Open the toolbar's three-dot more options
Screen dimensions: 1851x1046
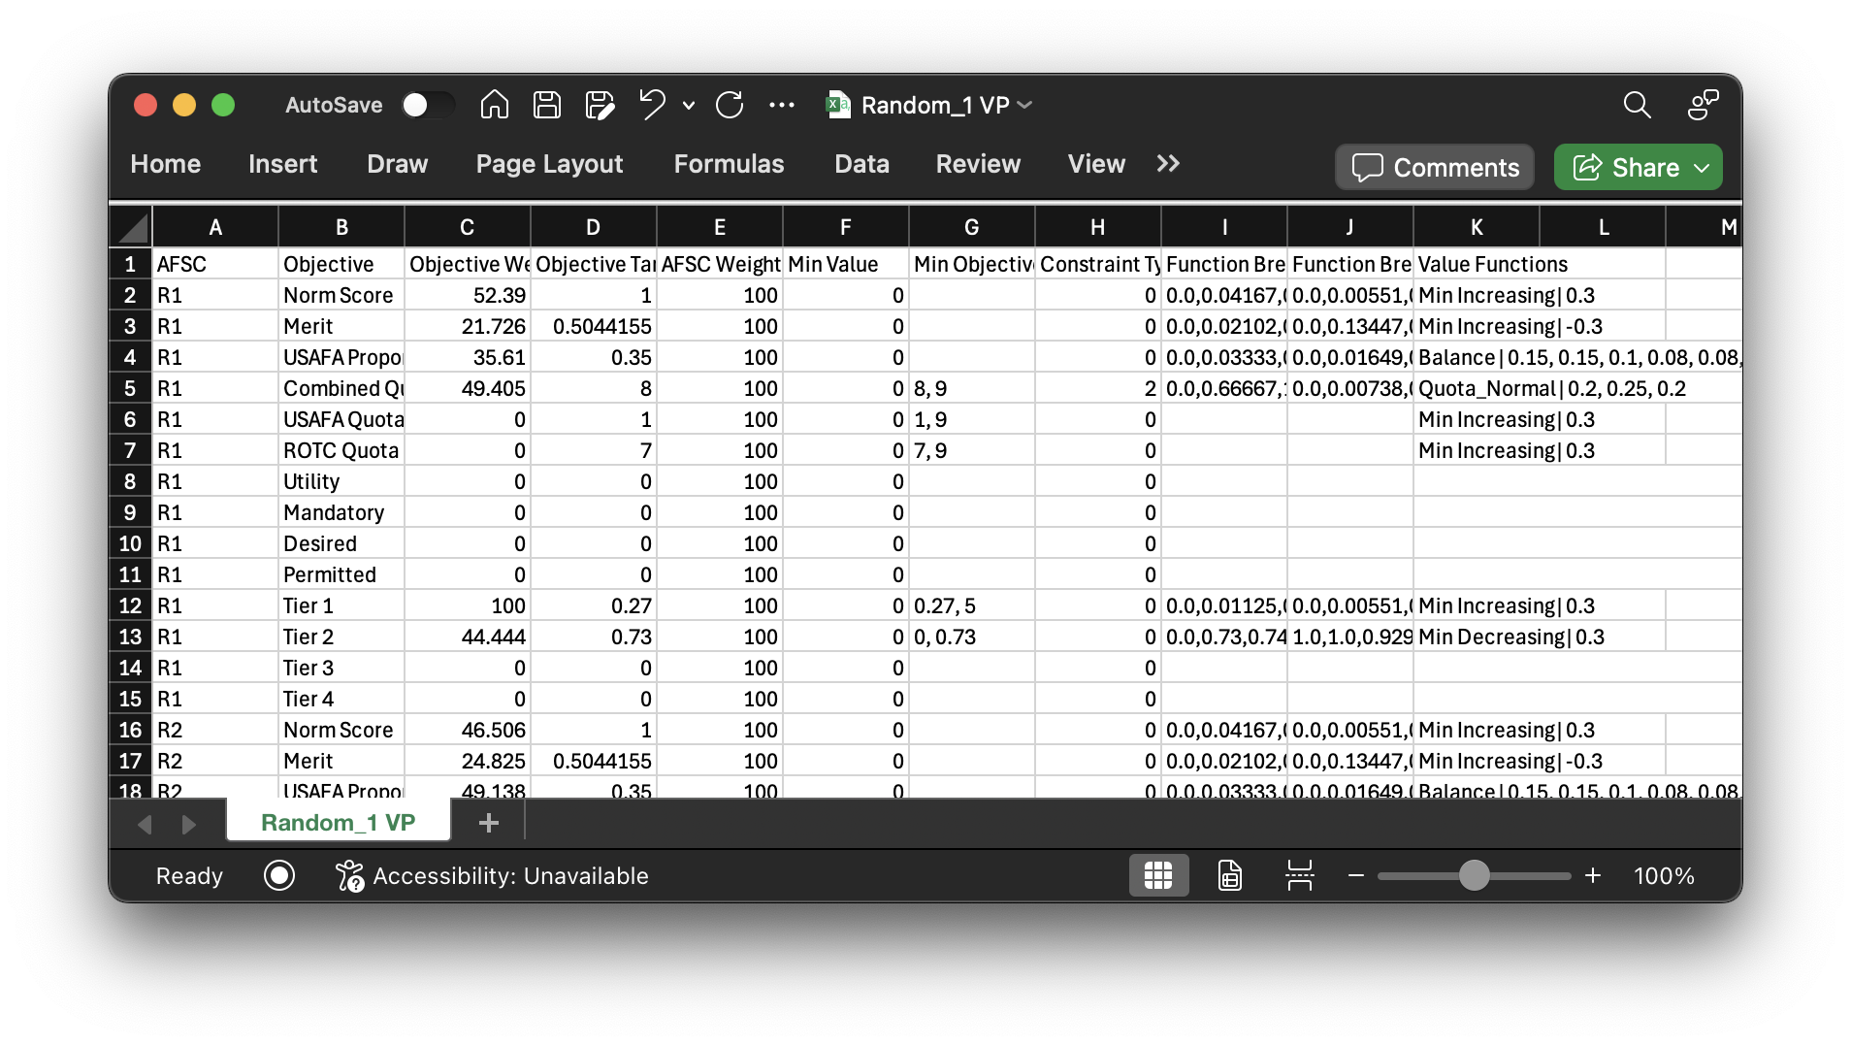click(782, 105)
